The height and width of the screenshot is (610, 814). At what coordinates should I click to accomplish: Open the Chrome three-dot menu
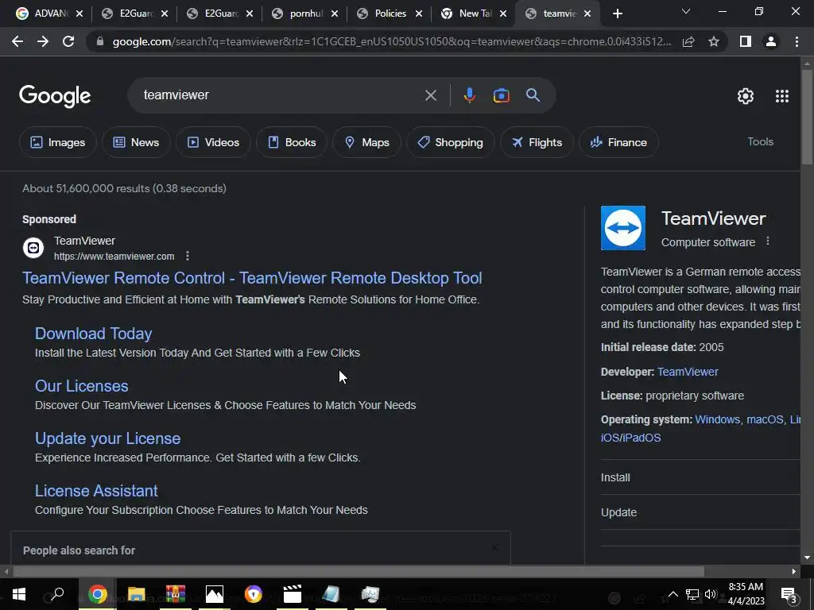click(797, 41)
